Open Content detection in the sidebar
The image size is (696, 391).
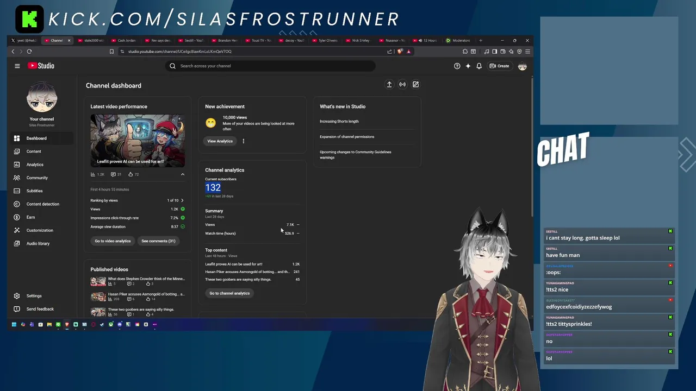coord(42,204)
